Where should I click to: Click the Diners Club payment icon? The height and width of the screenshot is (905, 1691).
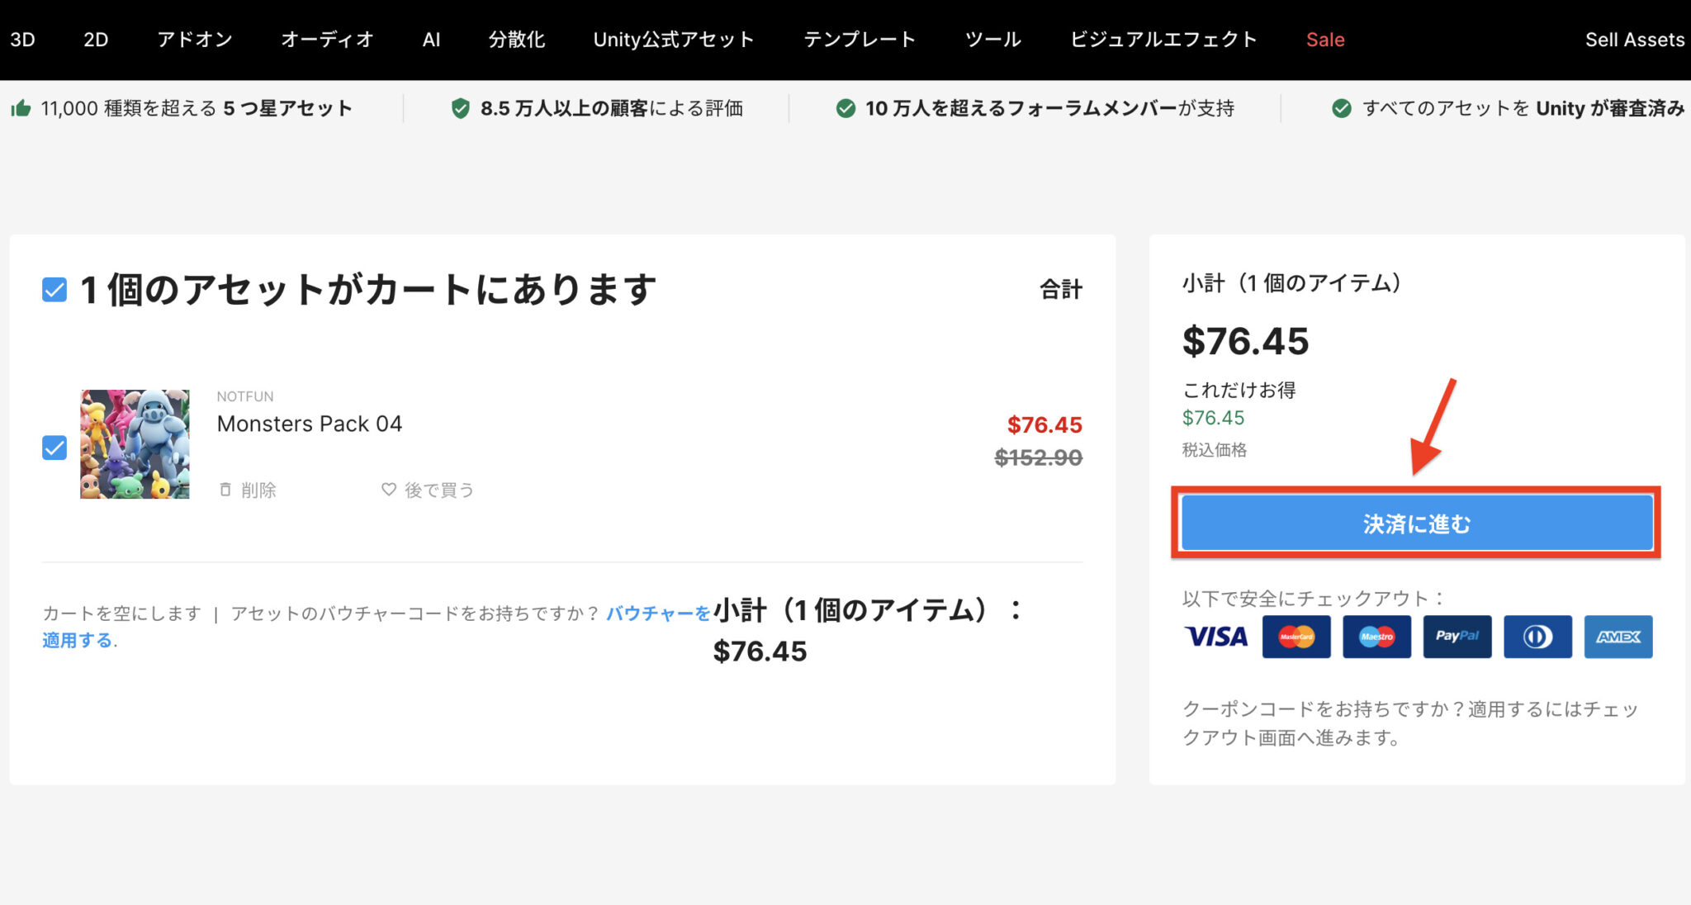(1537, 637)
